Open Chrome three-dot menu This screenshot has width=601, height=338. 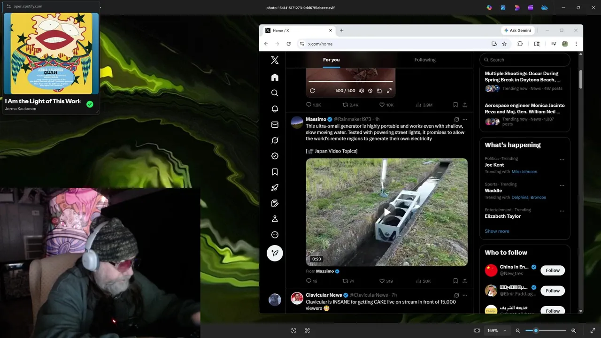576,44
